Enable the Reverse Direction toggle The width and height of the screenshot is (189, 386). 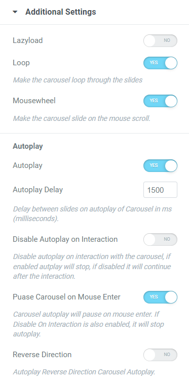(x=160, y=355)
